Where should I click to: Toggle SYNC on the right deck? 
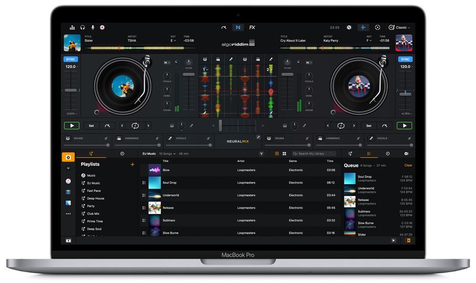point(405,60)
